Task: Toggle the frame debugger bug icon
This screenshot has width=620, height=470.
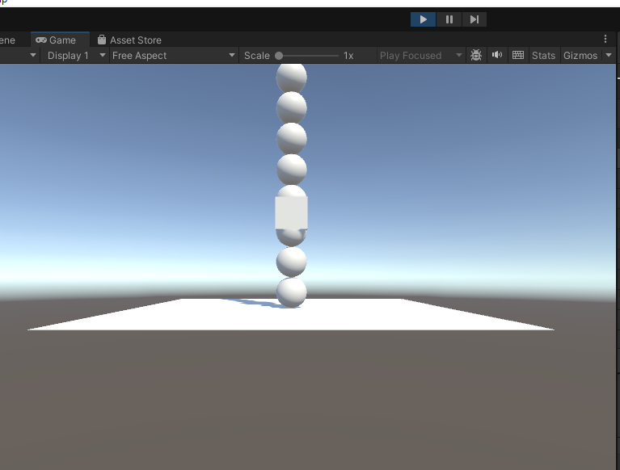Action: [476, 55]
